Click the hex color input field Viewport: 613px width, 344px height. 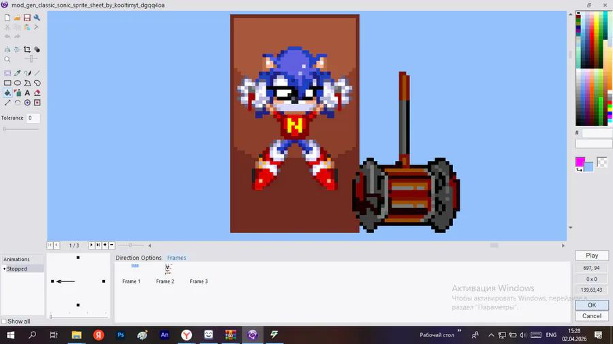coord(597,133)
